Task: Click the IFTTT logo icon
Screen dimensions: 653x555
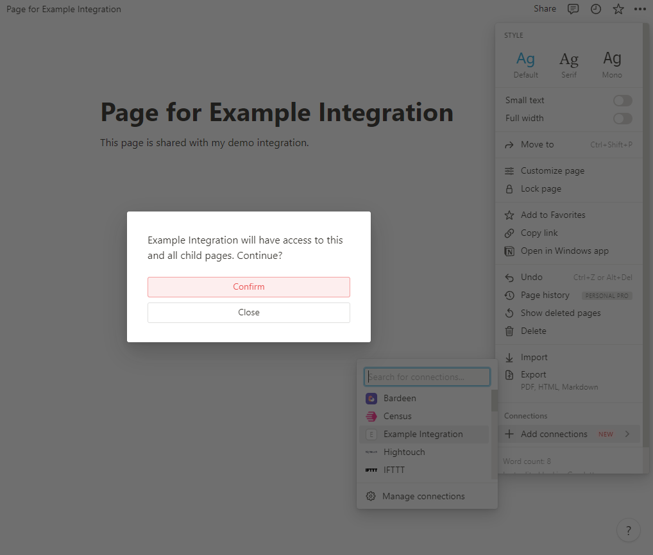Action: tap(371, 470)
